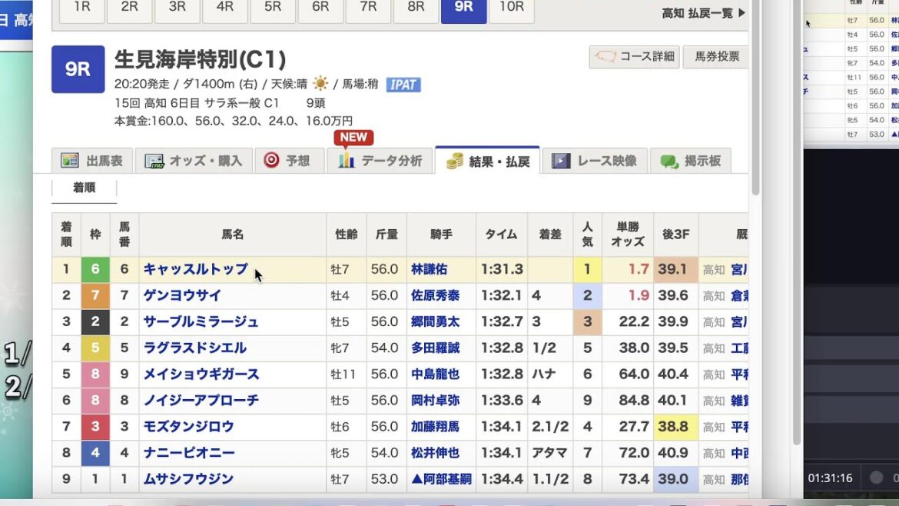
Task: Open the winning horse キャッスルトップ link
Action: pyautogui.click(x=196, y=269)
